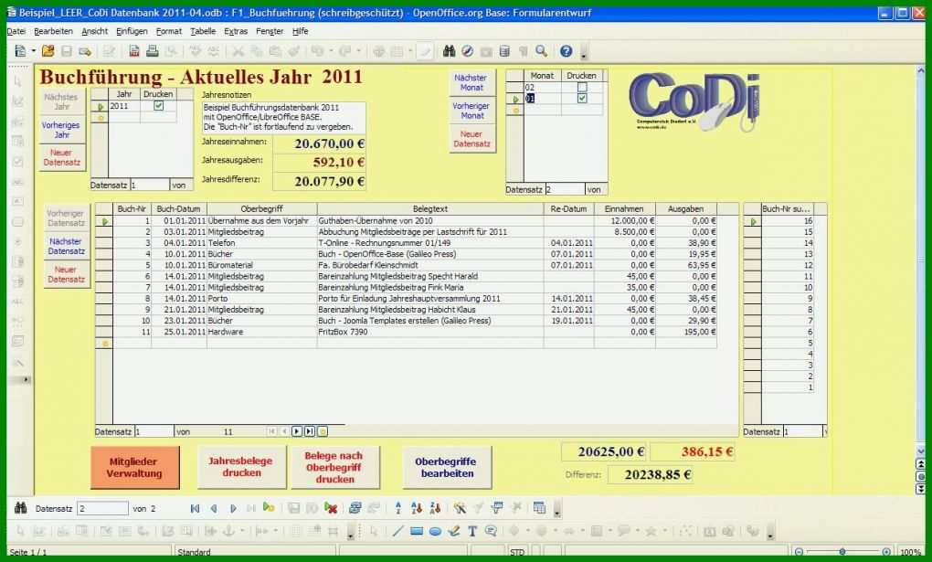Viewport: 932px width, 562px height.
Task: Click the Refresh icon in the navigation bar
Action: (x=355, y=508)
